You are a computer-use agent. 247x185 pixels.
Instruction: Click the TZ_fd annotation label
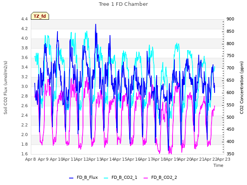40,16
